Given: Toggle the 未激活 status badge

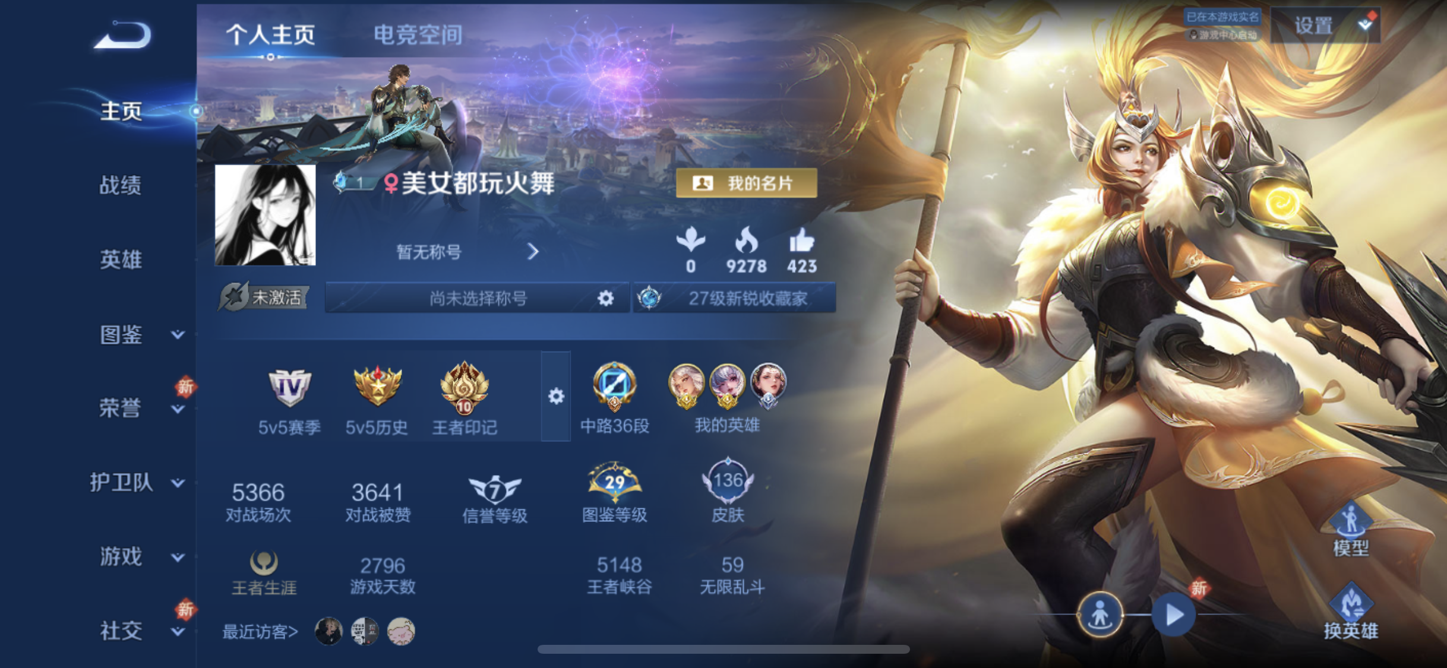Looking at the screenshot, I should pyautogui.click(x=264, y=297).
